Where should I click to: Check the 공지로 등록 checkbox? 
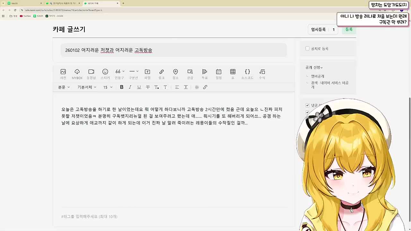click(307, 48)
